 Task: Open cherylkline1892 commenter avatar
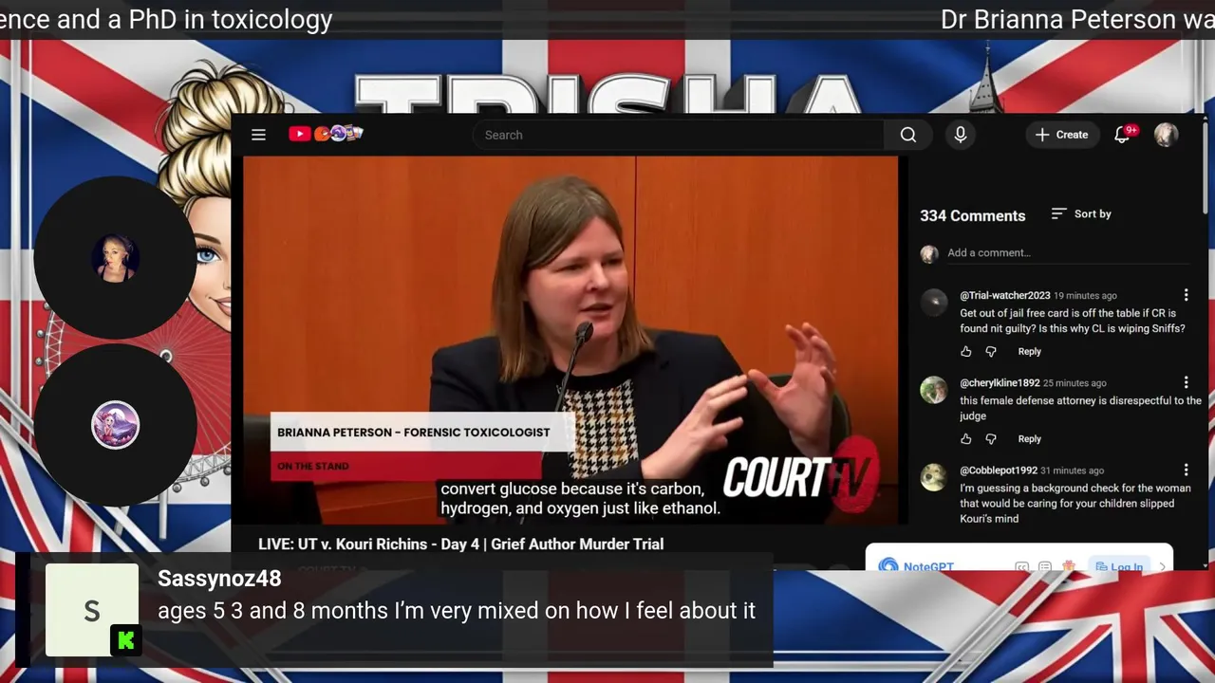click(x=934, y=390)
